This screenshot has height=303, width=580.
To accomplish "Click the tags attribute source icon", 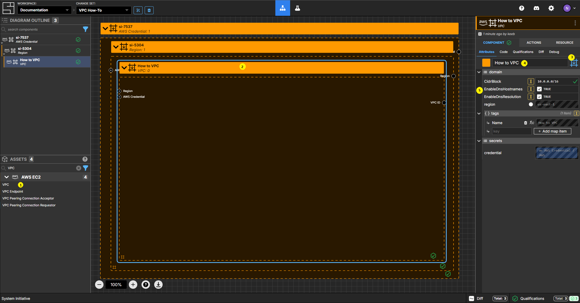I will (576, 113).
